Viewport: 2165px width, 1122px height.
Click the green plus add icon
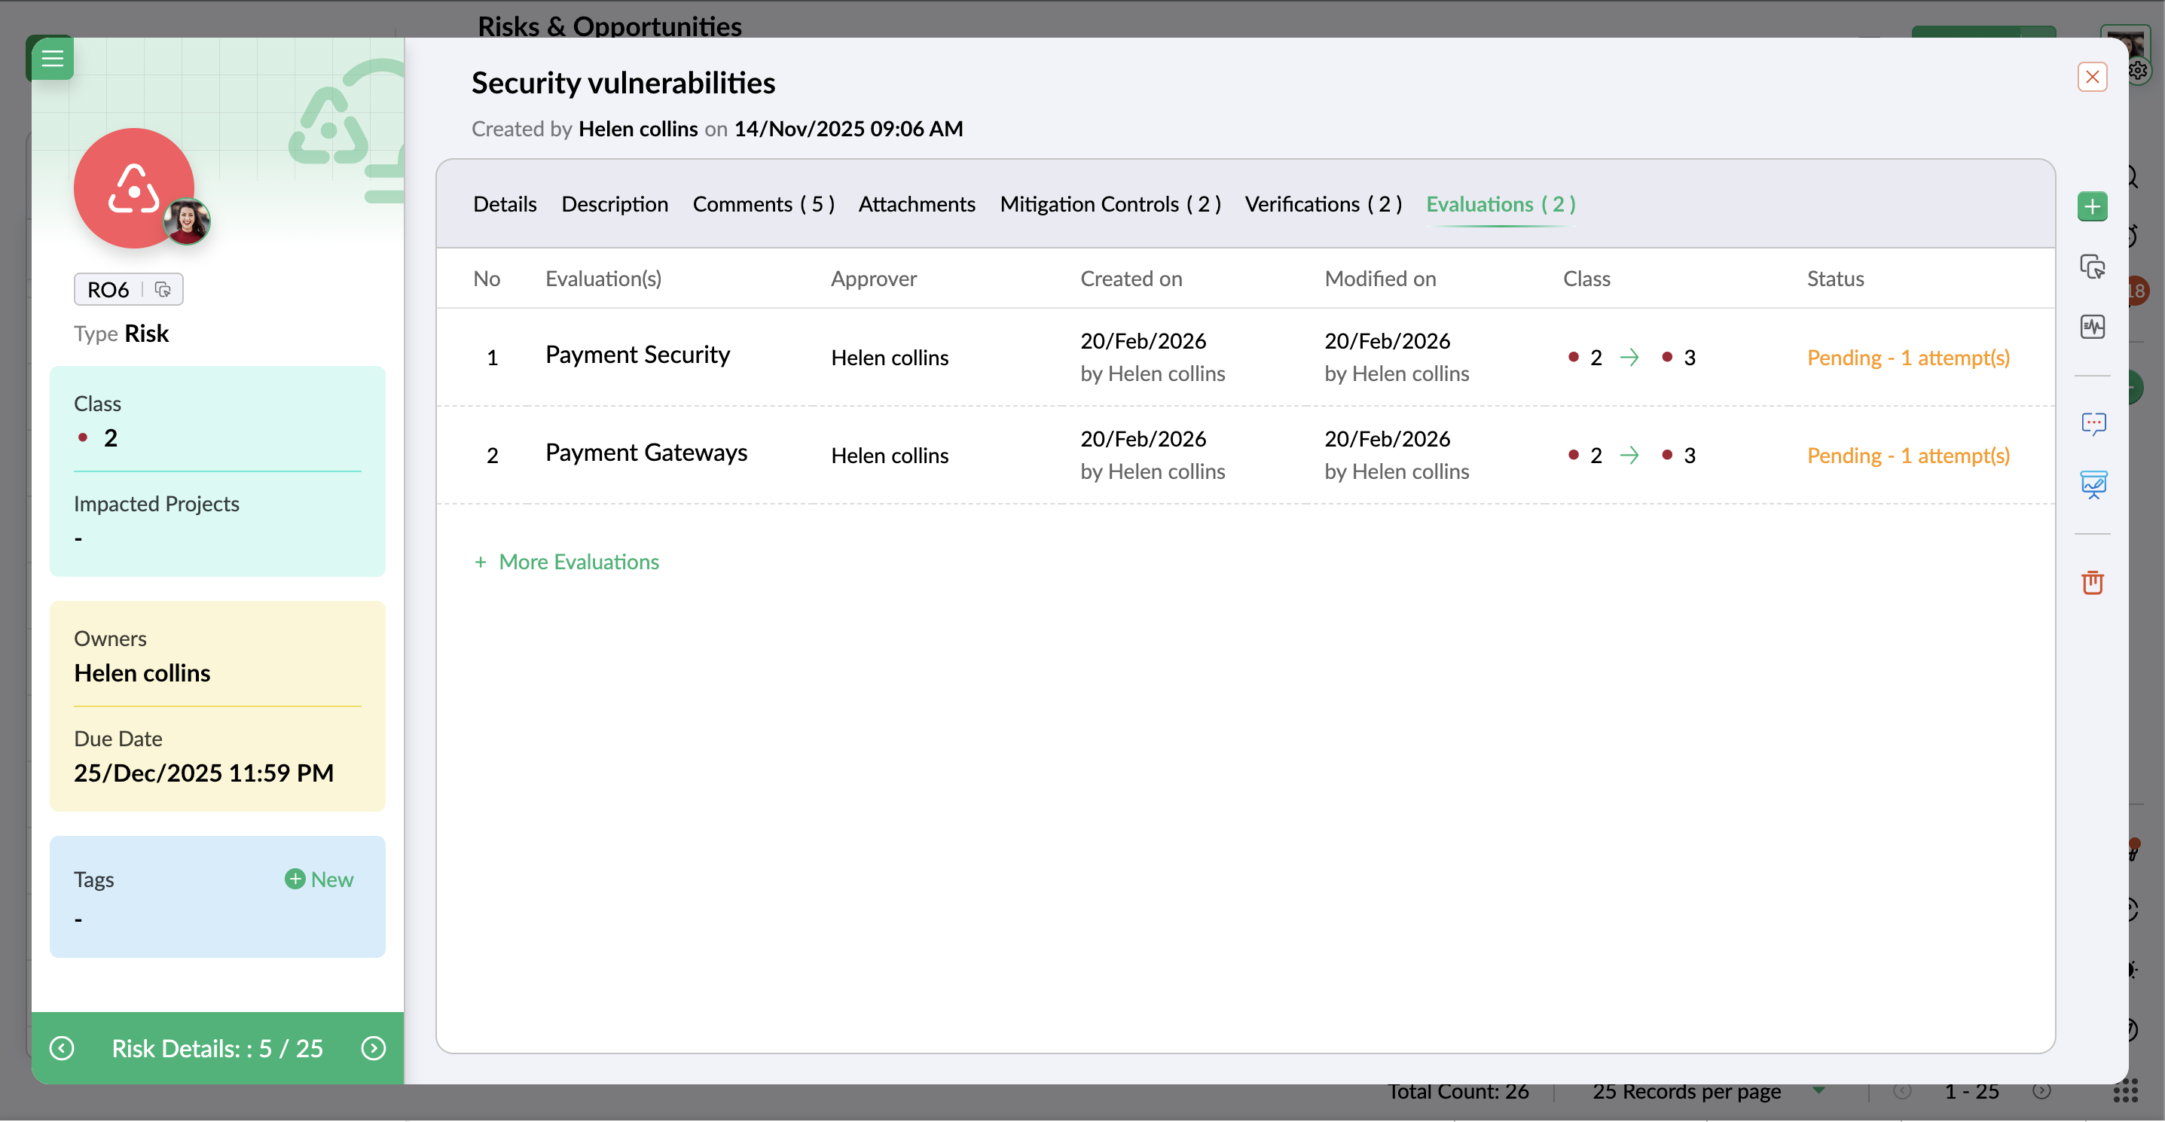pos(2092,206)
